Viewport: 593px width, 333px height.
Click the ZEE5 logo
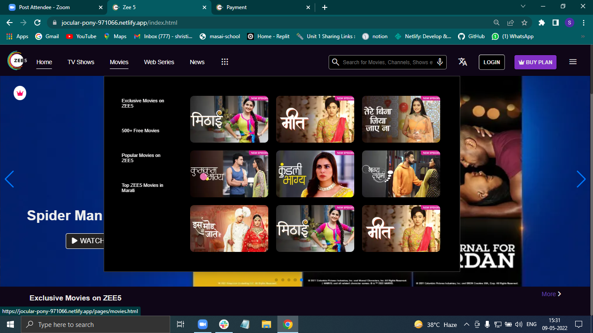point(17,61)
